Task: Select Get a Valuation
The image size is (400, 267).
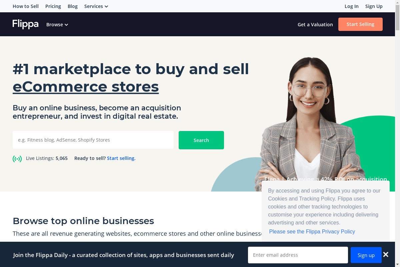Action: click(315, 25)
